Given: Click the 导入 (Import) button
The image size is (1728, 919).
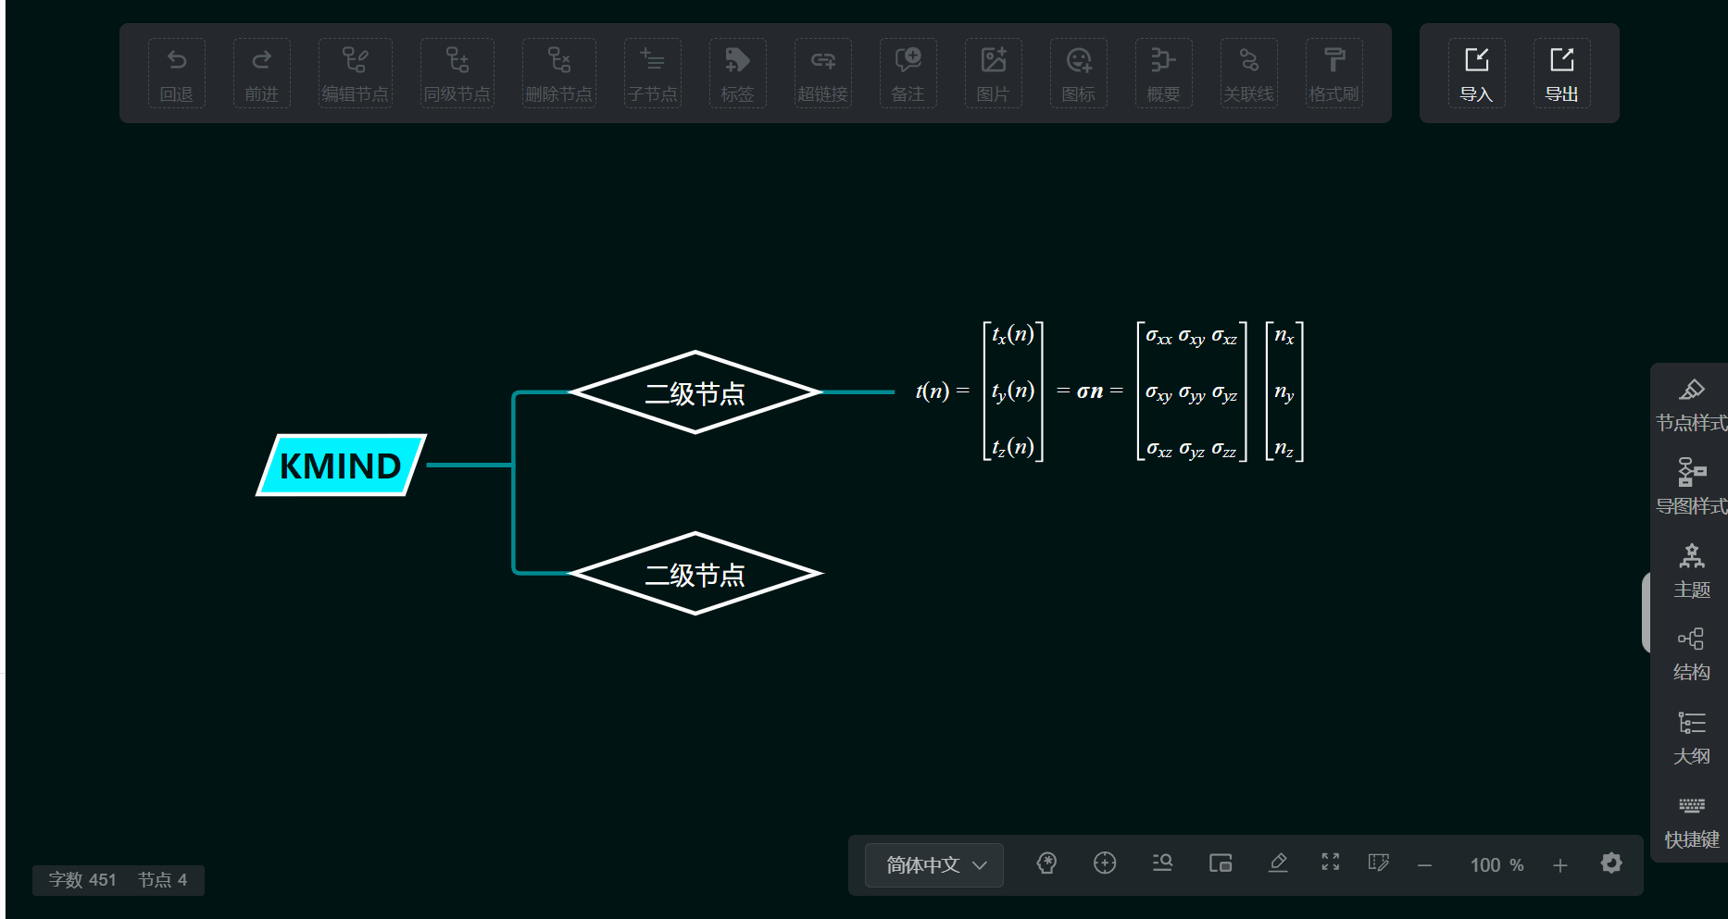Looking at the screenshot, I should [1476, 73].
